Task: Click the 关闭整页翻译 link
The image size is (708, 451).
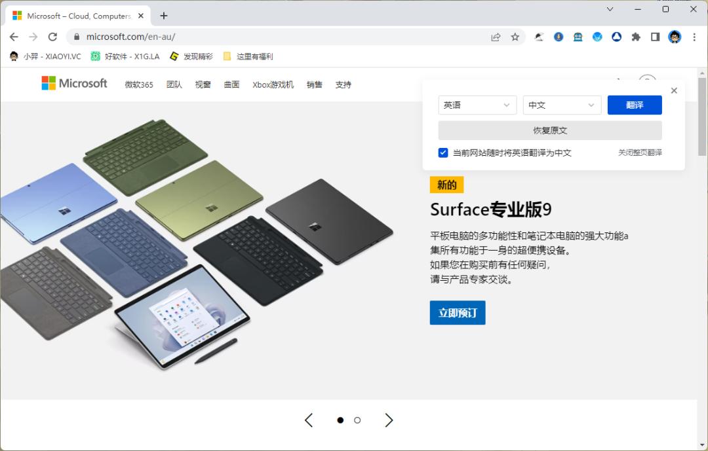Action: click(640, 153)
